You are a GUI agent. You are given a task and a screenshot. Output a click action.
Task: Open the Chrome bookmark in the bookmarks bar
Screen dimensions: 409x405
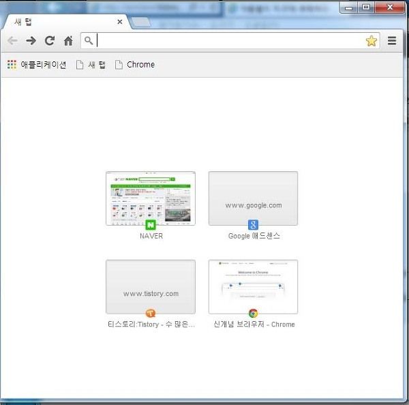pos(135,65)
